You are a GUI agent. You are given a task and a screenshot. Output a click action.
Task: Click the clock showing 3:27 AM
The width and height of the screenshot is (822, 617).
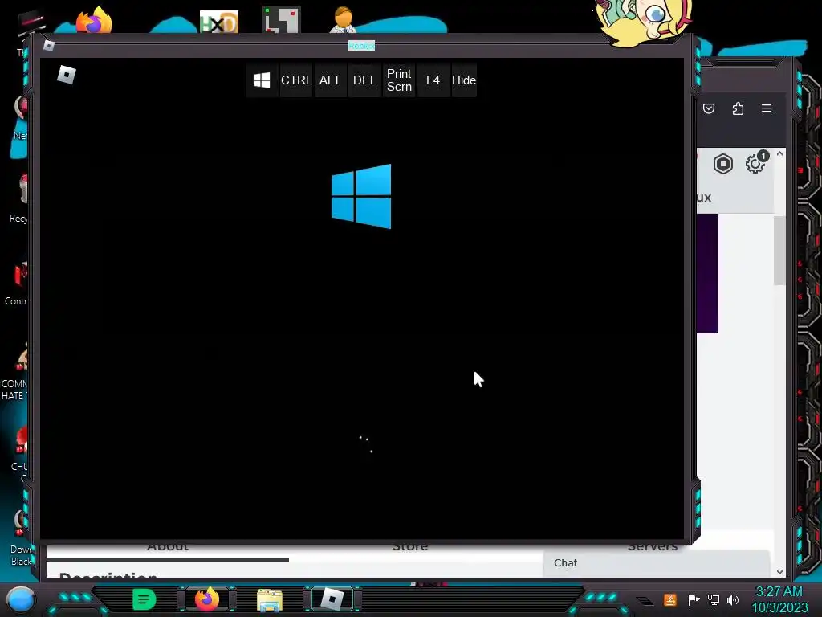[x=779, y=599]
